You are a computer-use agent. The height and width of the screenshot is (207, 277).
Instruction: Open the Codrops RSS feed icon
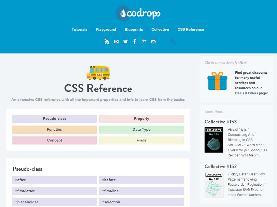tap(107, 42)
